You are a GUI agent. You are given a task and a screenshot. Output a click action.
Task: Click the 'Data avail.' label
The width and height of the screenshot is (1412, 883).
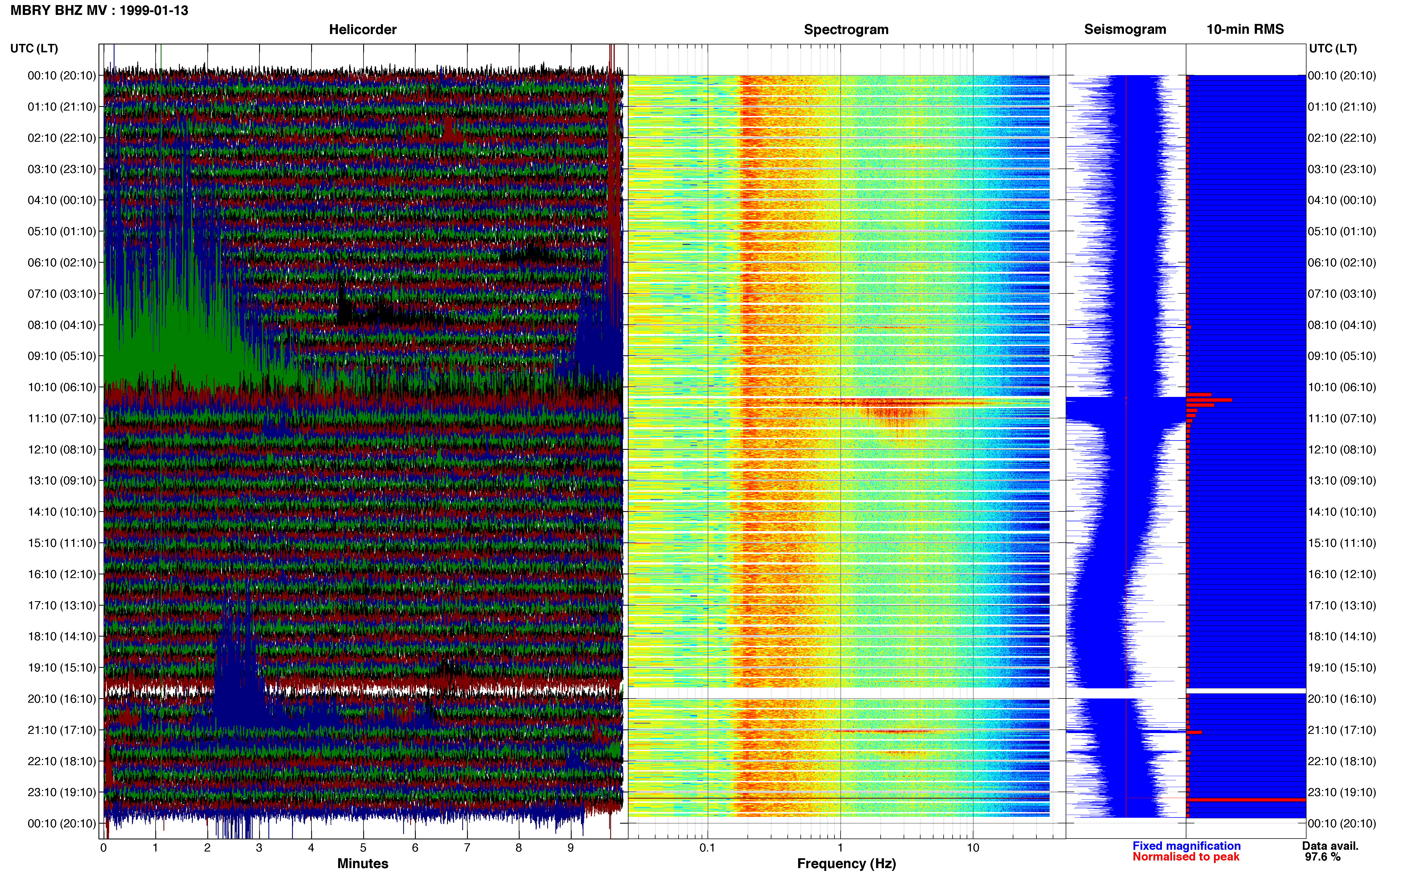pyautogui.click(x=1330, y=846)
